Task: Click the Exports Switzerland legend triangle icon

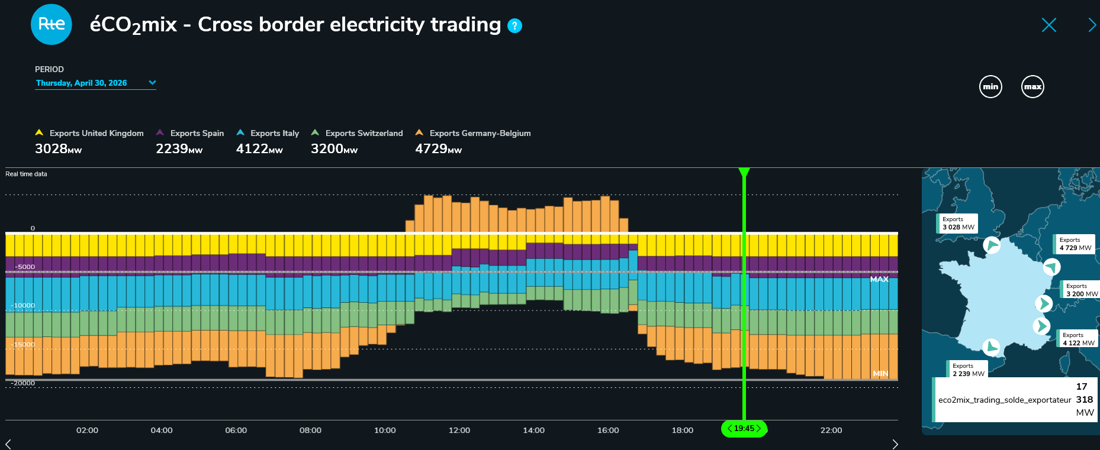Action: click(315, 132)
